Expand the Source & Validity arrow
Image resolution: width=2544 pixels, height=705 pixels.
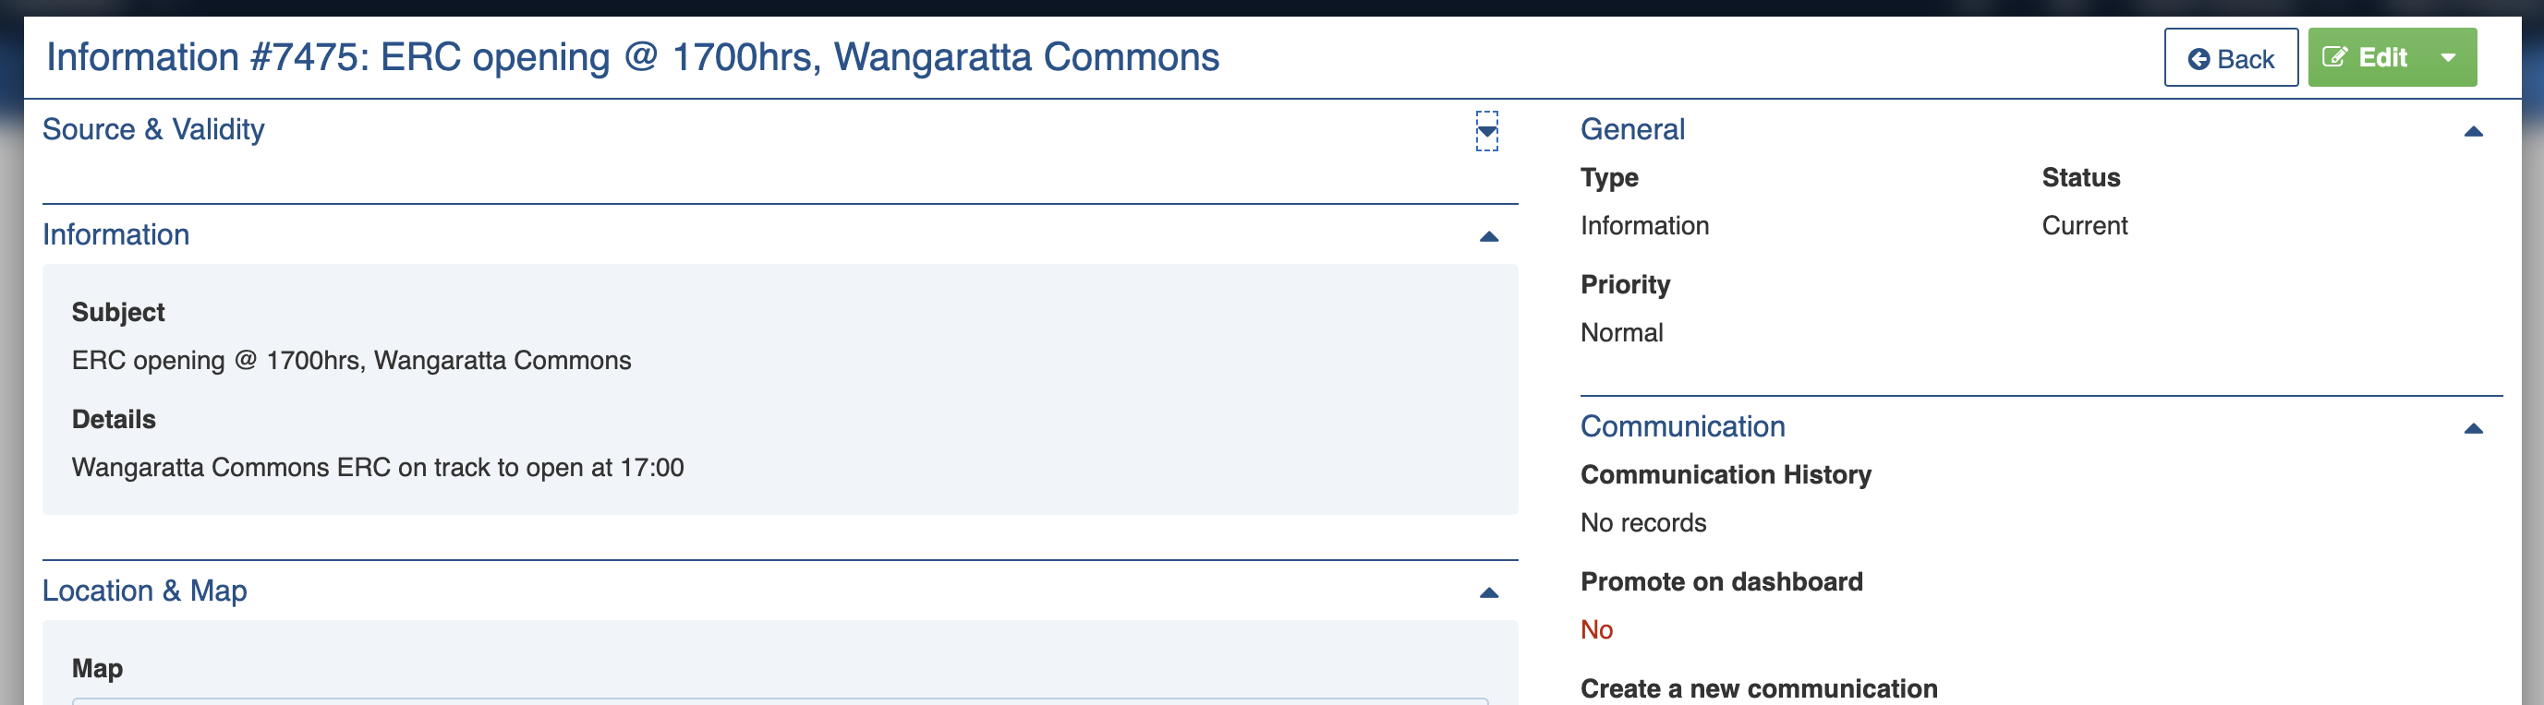tap(1486, 131)
